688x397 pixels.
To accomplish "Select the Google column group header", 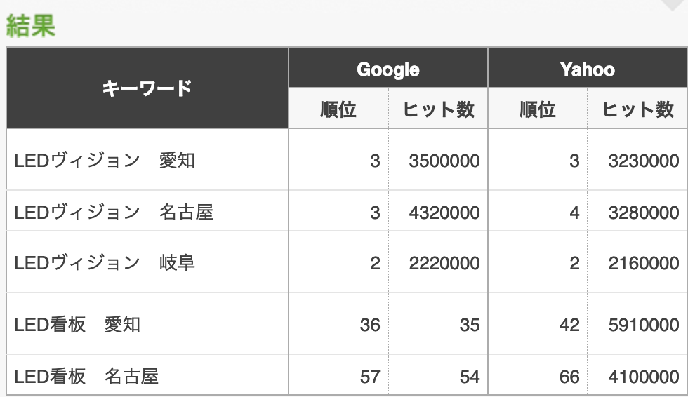I will (x=388, y=68).
